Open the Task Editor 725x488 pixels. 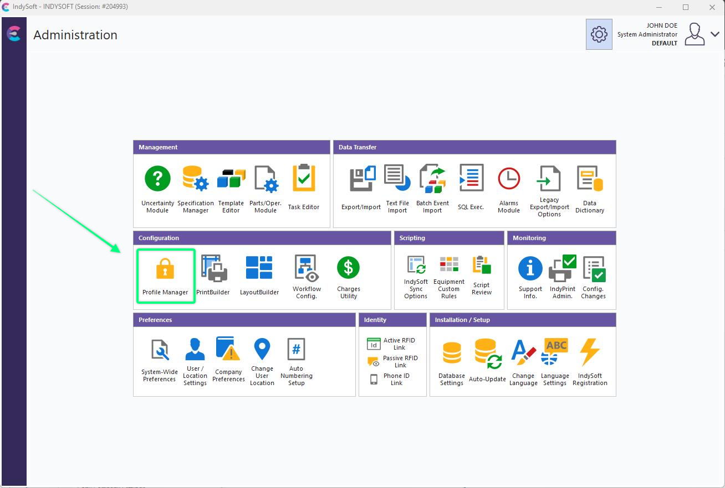(303, 188)
